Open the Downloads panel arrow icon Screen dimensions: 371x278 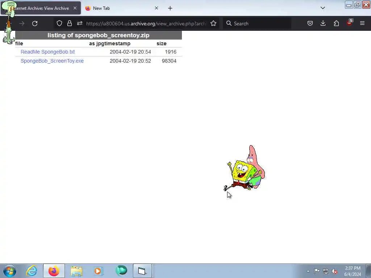(x=323, y=23)
